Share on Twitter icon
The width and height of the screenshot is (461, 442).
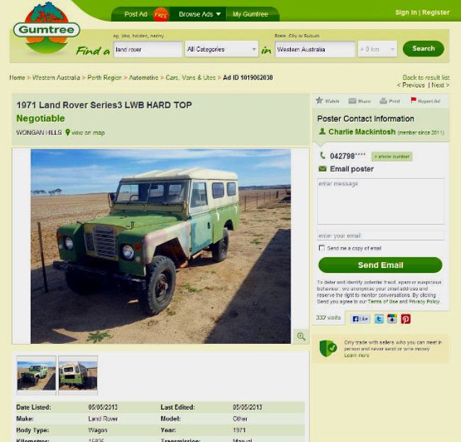(379, 319)
